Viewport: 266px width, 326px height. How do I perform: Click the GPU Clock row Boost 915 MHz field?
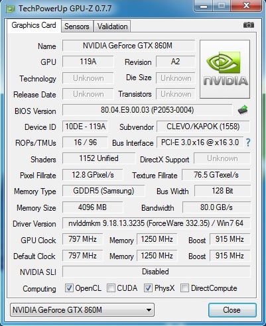point(230,239)
